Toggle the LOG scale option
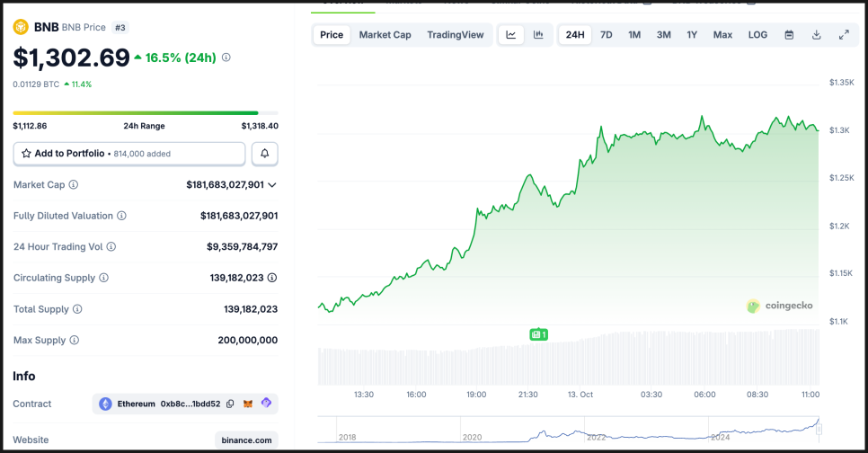 coord(757,35)
